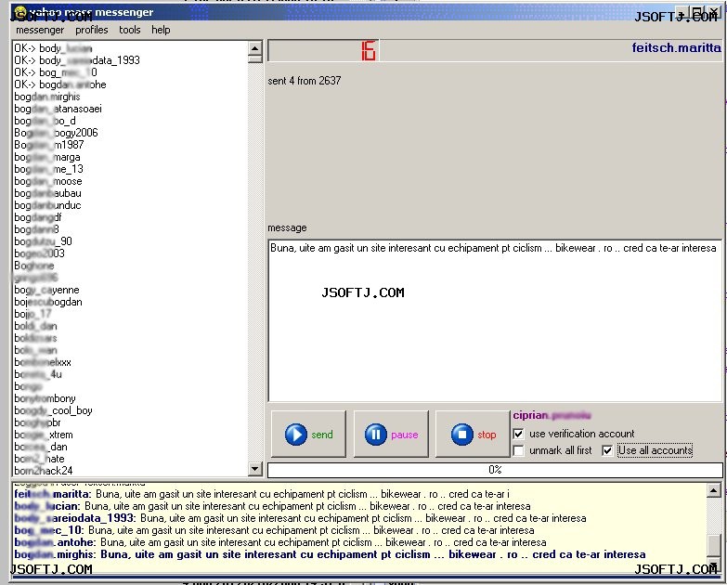The image size is (727, 585).
Task: Click the feitsch.maritta log entry
Action: [262, 494]
